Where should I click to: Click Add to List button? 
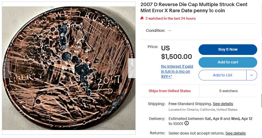click(x=222, y=75)
